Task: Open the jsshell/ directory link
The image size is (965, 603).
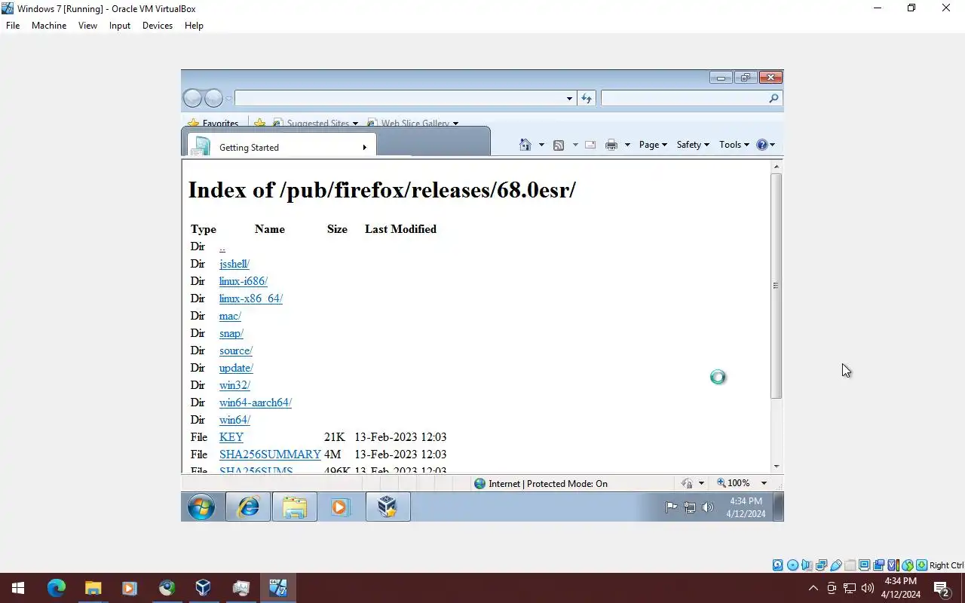Action: [x=234, y=264]
